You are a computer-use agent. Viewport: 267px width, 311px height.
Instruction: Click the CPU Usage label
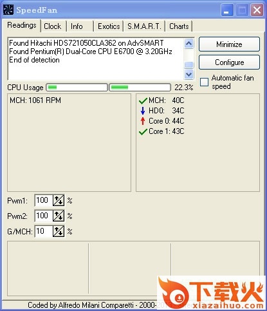click(25, 88)
